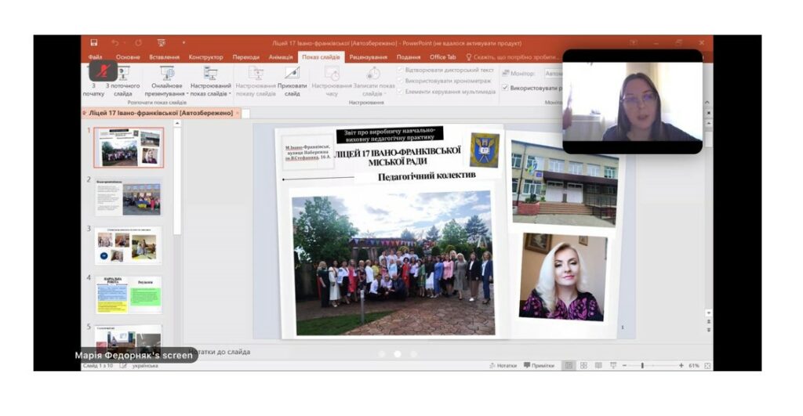Switch to the Рецензування ribbon tab
The height and width of the screenshot is (416, 803).
[x=369, y=56]
